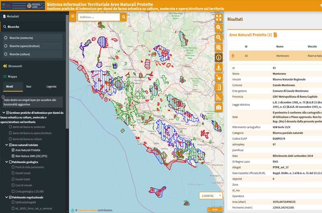
Task: Enable tipiforestaliwgs84 layer
Action: coord(13,202)
